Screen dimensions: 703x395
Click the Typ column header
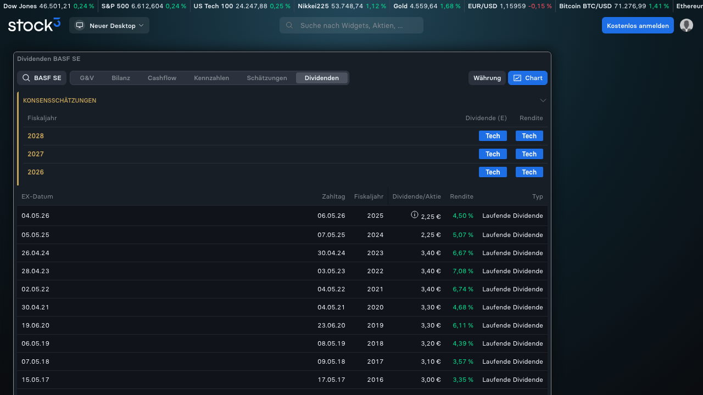pyautogui.click(x=537, y=196)
